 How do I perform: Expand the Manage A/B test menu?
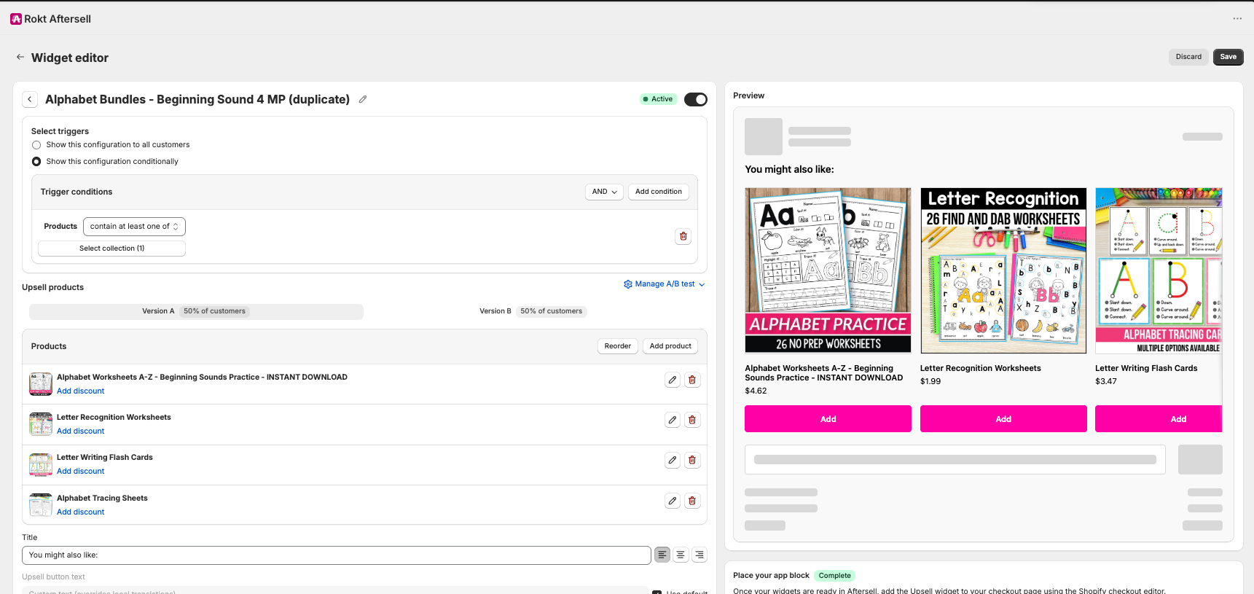click(x=665, y=284)
